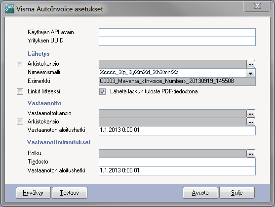Browse for the Vastaanotto Arkistokansio folder
275x207 pixels.
tap(251, 122)
